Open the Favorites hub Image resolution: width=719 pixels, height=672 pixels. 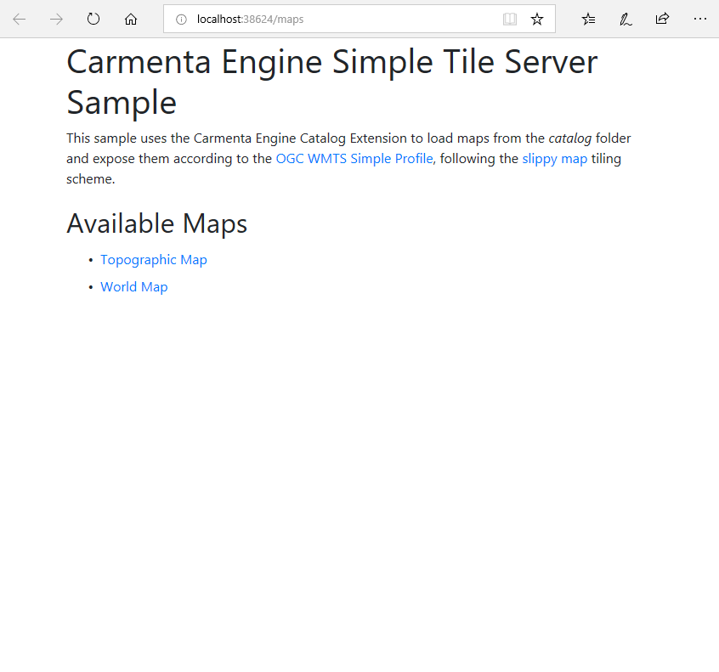[x=588, y=19]
